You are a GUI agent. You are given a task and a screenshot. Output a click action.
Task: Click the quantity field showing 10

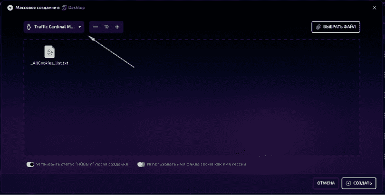pyautogui.click(x=107, y=27)
